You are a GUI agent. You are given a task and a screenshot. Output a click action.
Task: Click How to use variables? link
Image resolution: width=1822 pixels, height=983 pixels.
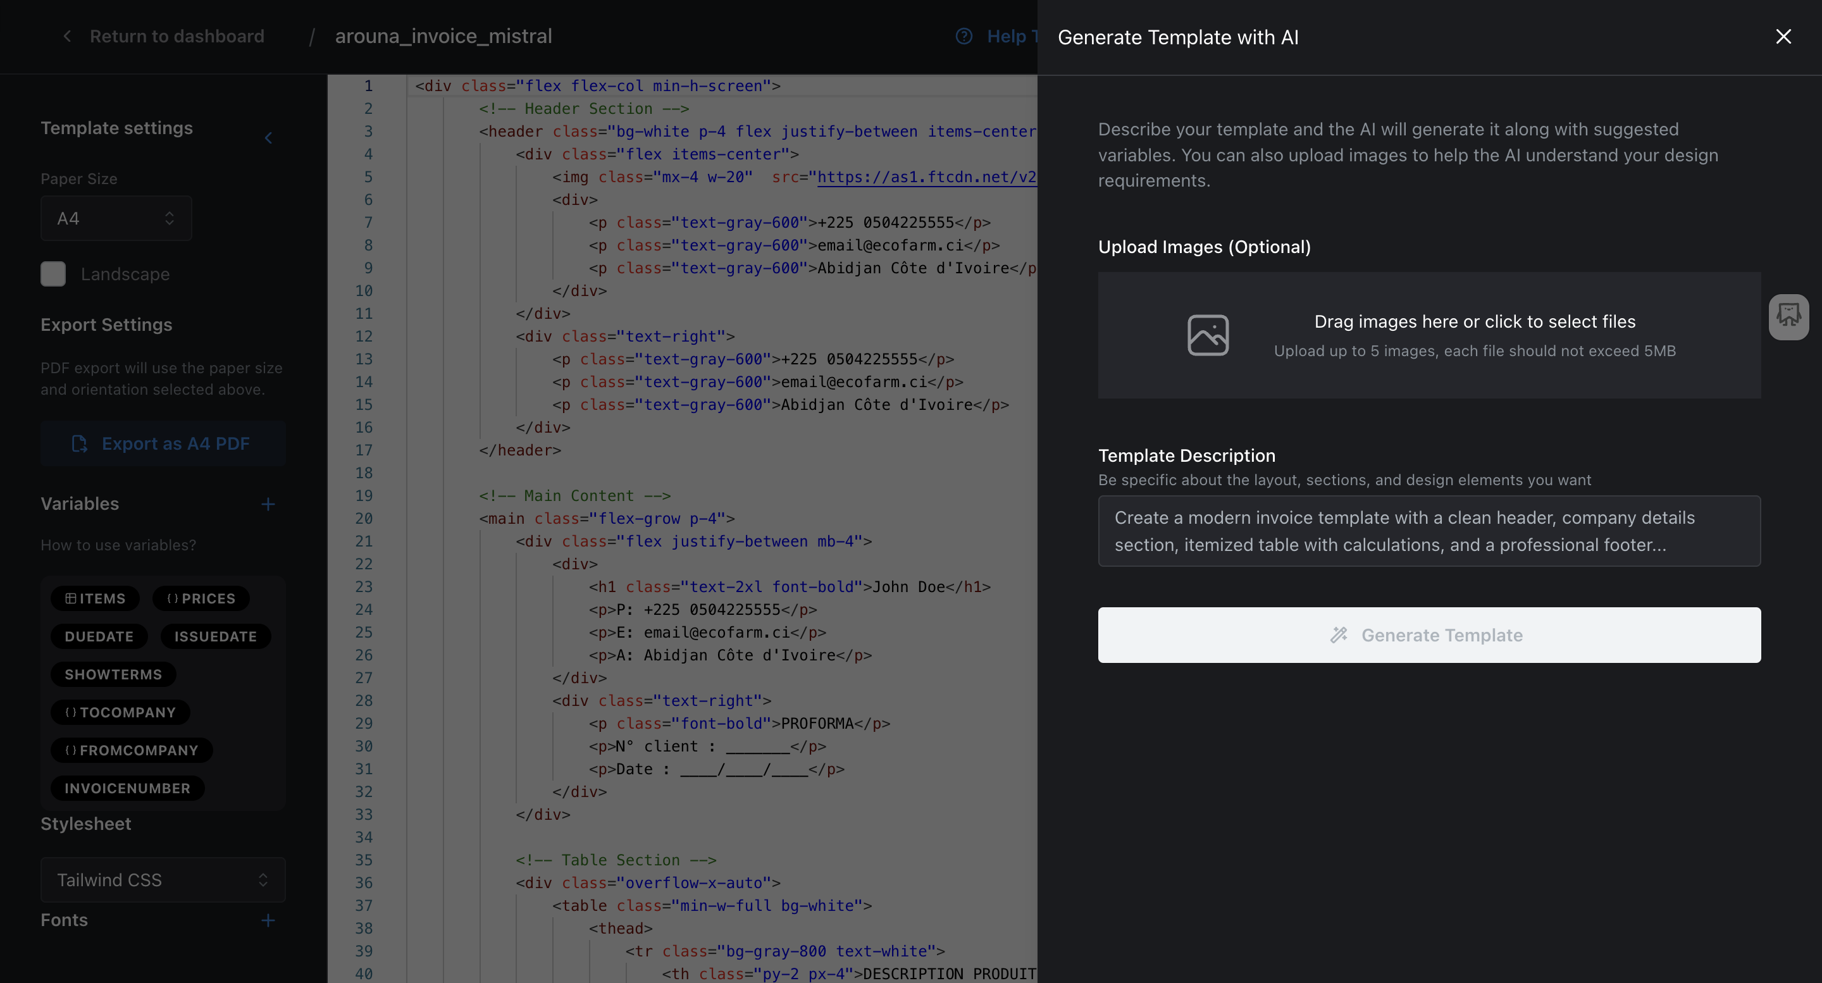(x=118, y=545)
